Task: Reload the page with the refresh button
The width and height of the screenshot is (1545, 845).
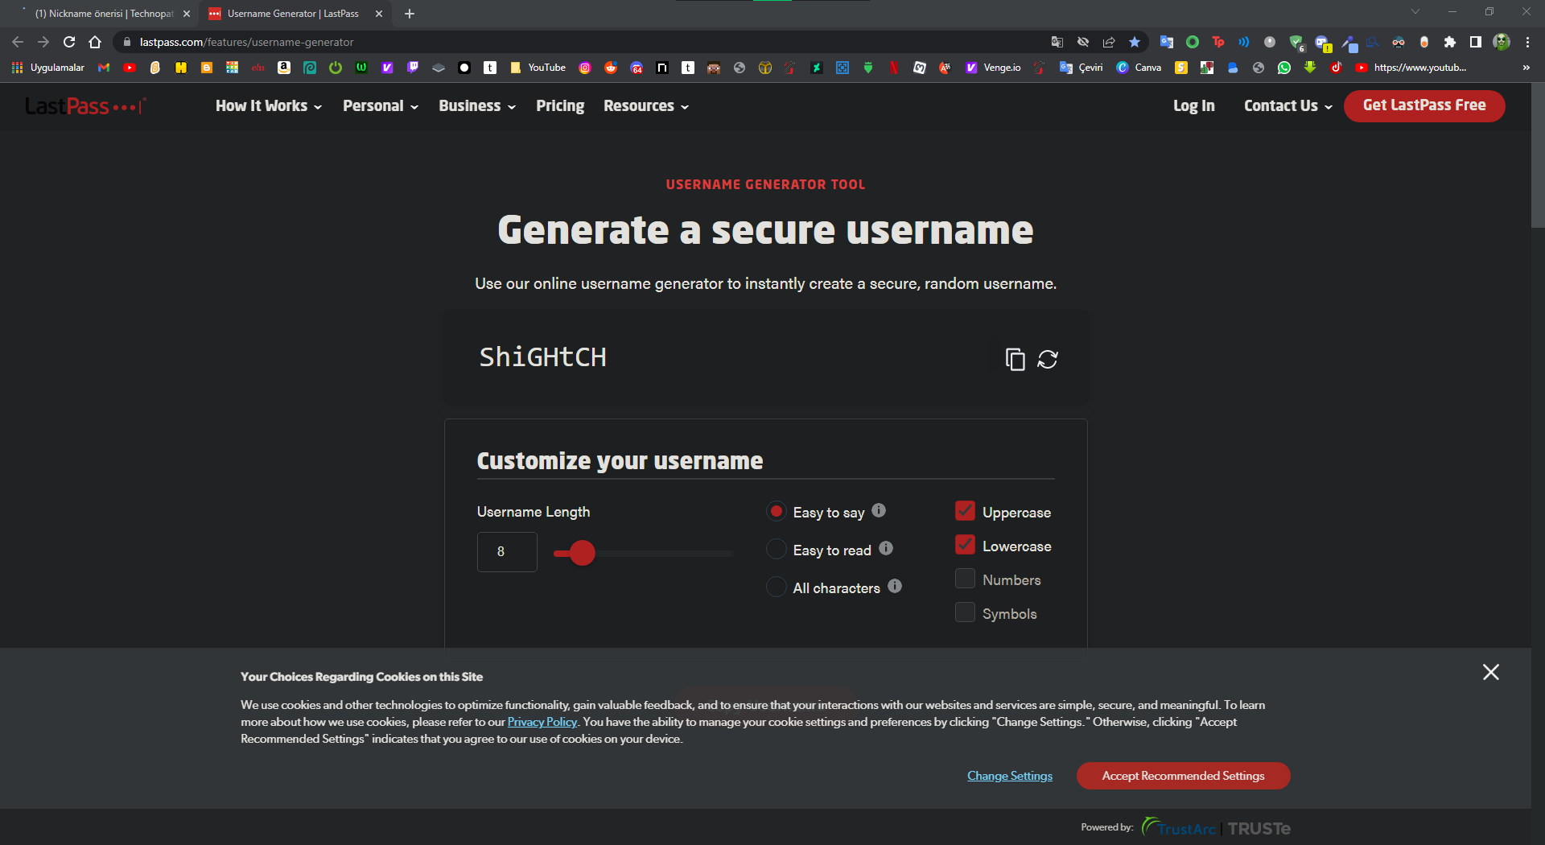Action: 69,42
